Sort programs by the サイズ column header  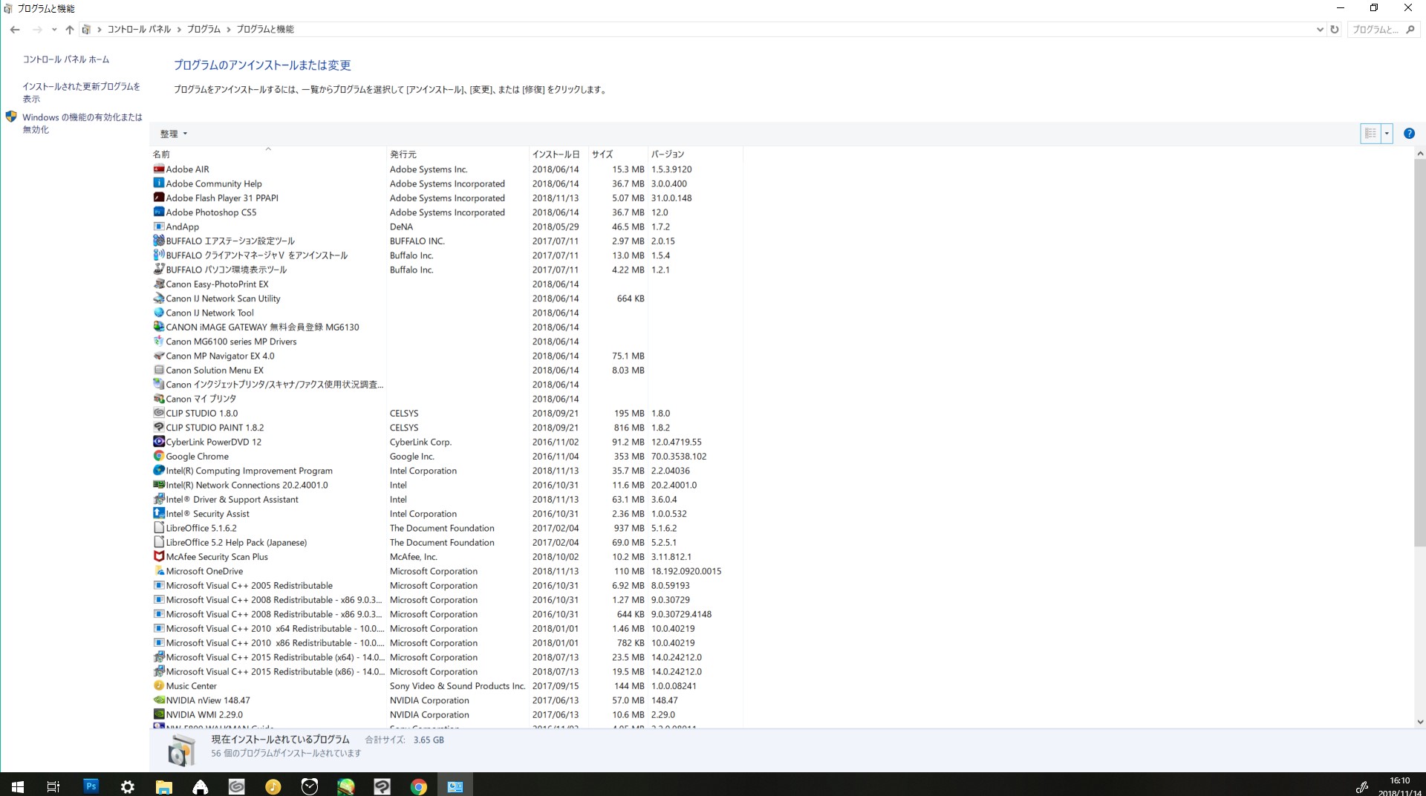coord(618,154)
